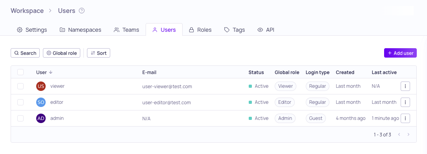Open the Sort options
Image resolution: width=427 pixels, height=154 pixels.
click(x=98, y=53)
